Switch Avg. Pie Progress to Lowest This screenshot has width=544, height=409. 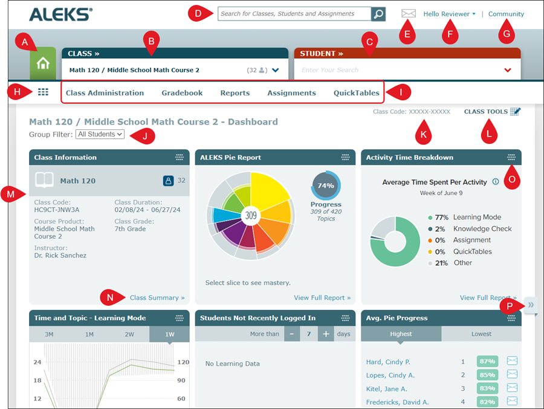coord(481,334)
